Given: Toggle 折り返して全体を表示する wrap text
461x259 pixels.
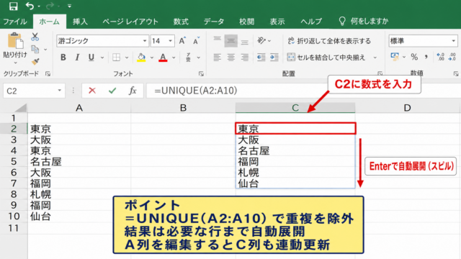Looking at the screenshot, I should pos(329,41).
